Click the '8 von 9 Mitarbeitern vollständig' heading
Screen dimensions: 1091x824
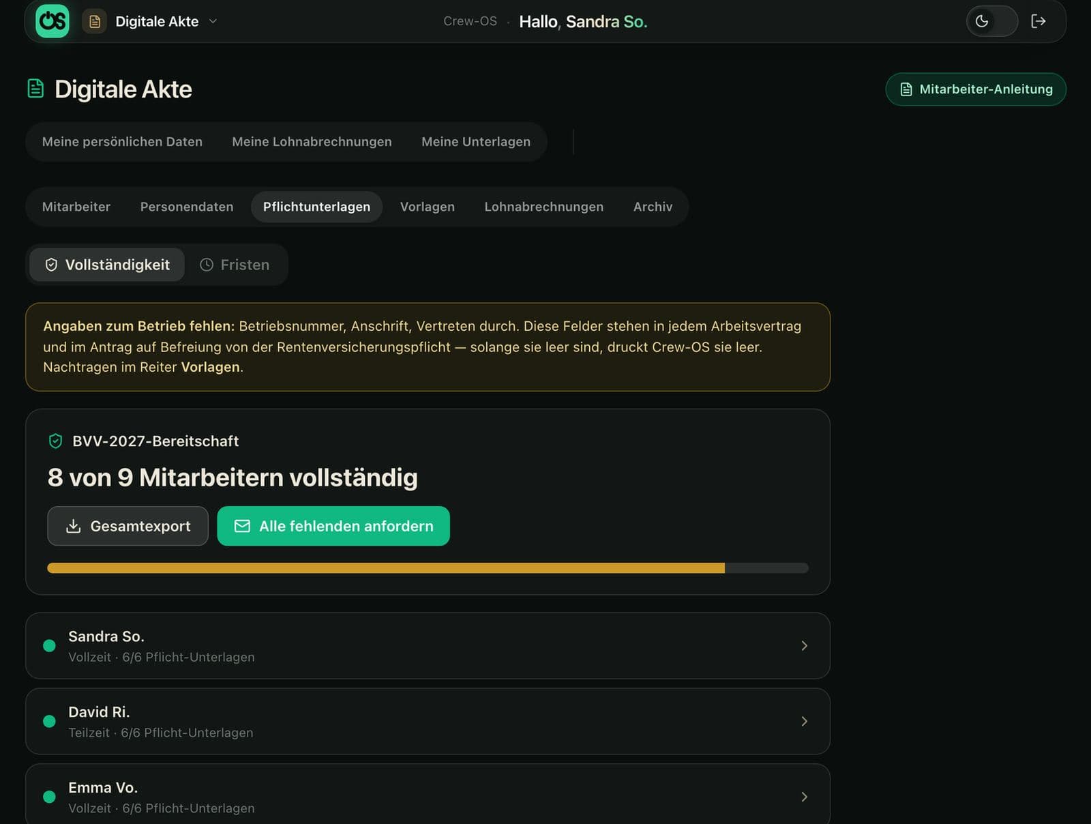233,477
